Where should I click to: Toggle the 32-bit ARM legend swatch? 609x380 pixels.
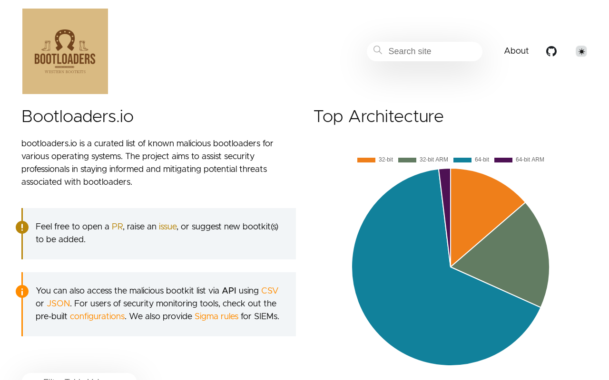coord(407,160)
